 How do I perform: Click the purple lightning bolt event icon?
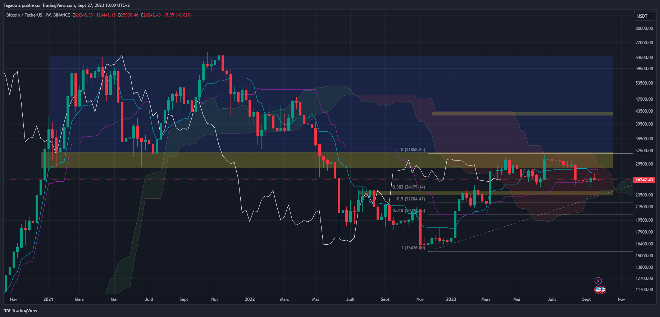tap(598, 281)
